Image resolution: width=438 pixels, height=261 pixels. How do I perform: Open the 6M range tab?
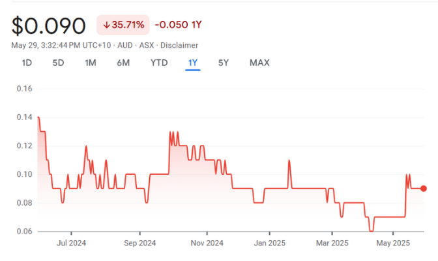click(x=123, y=63)
